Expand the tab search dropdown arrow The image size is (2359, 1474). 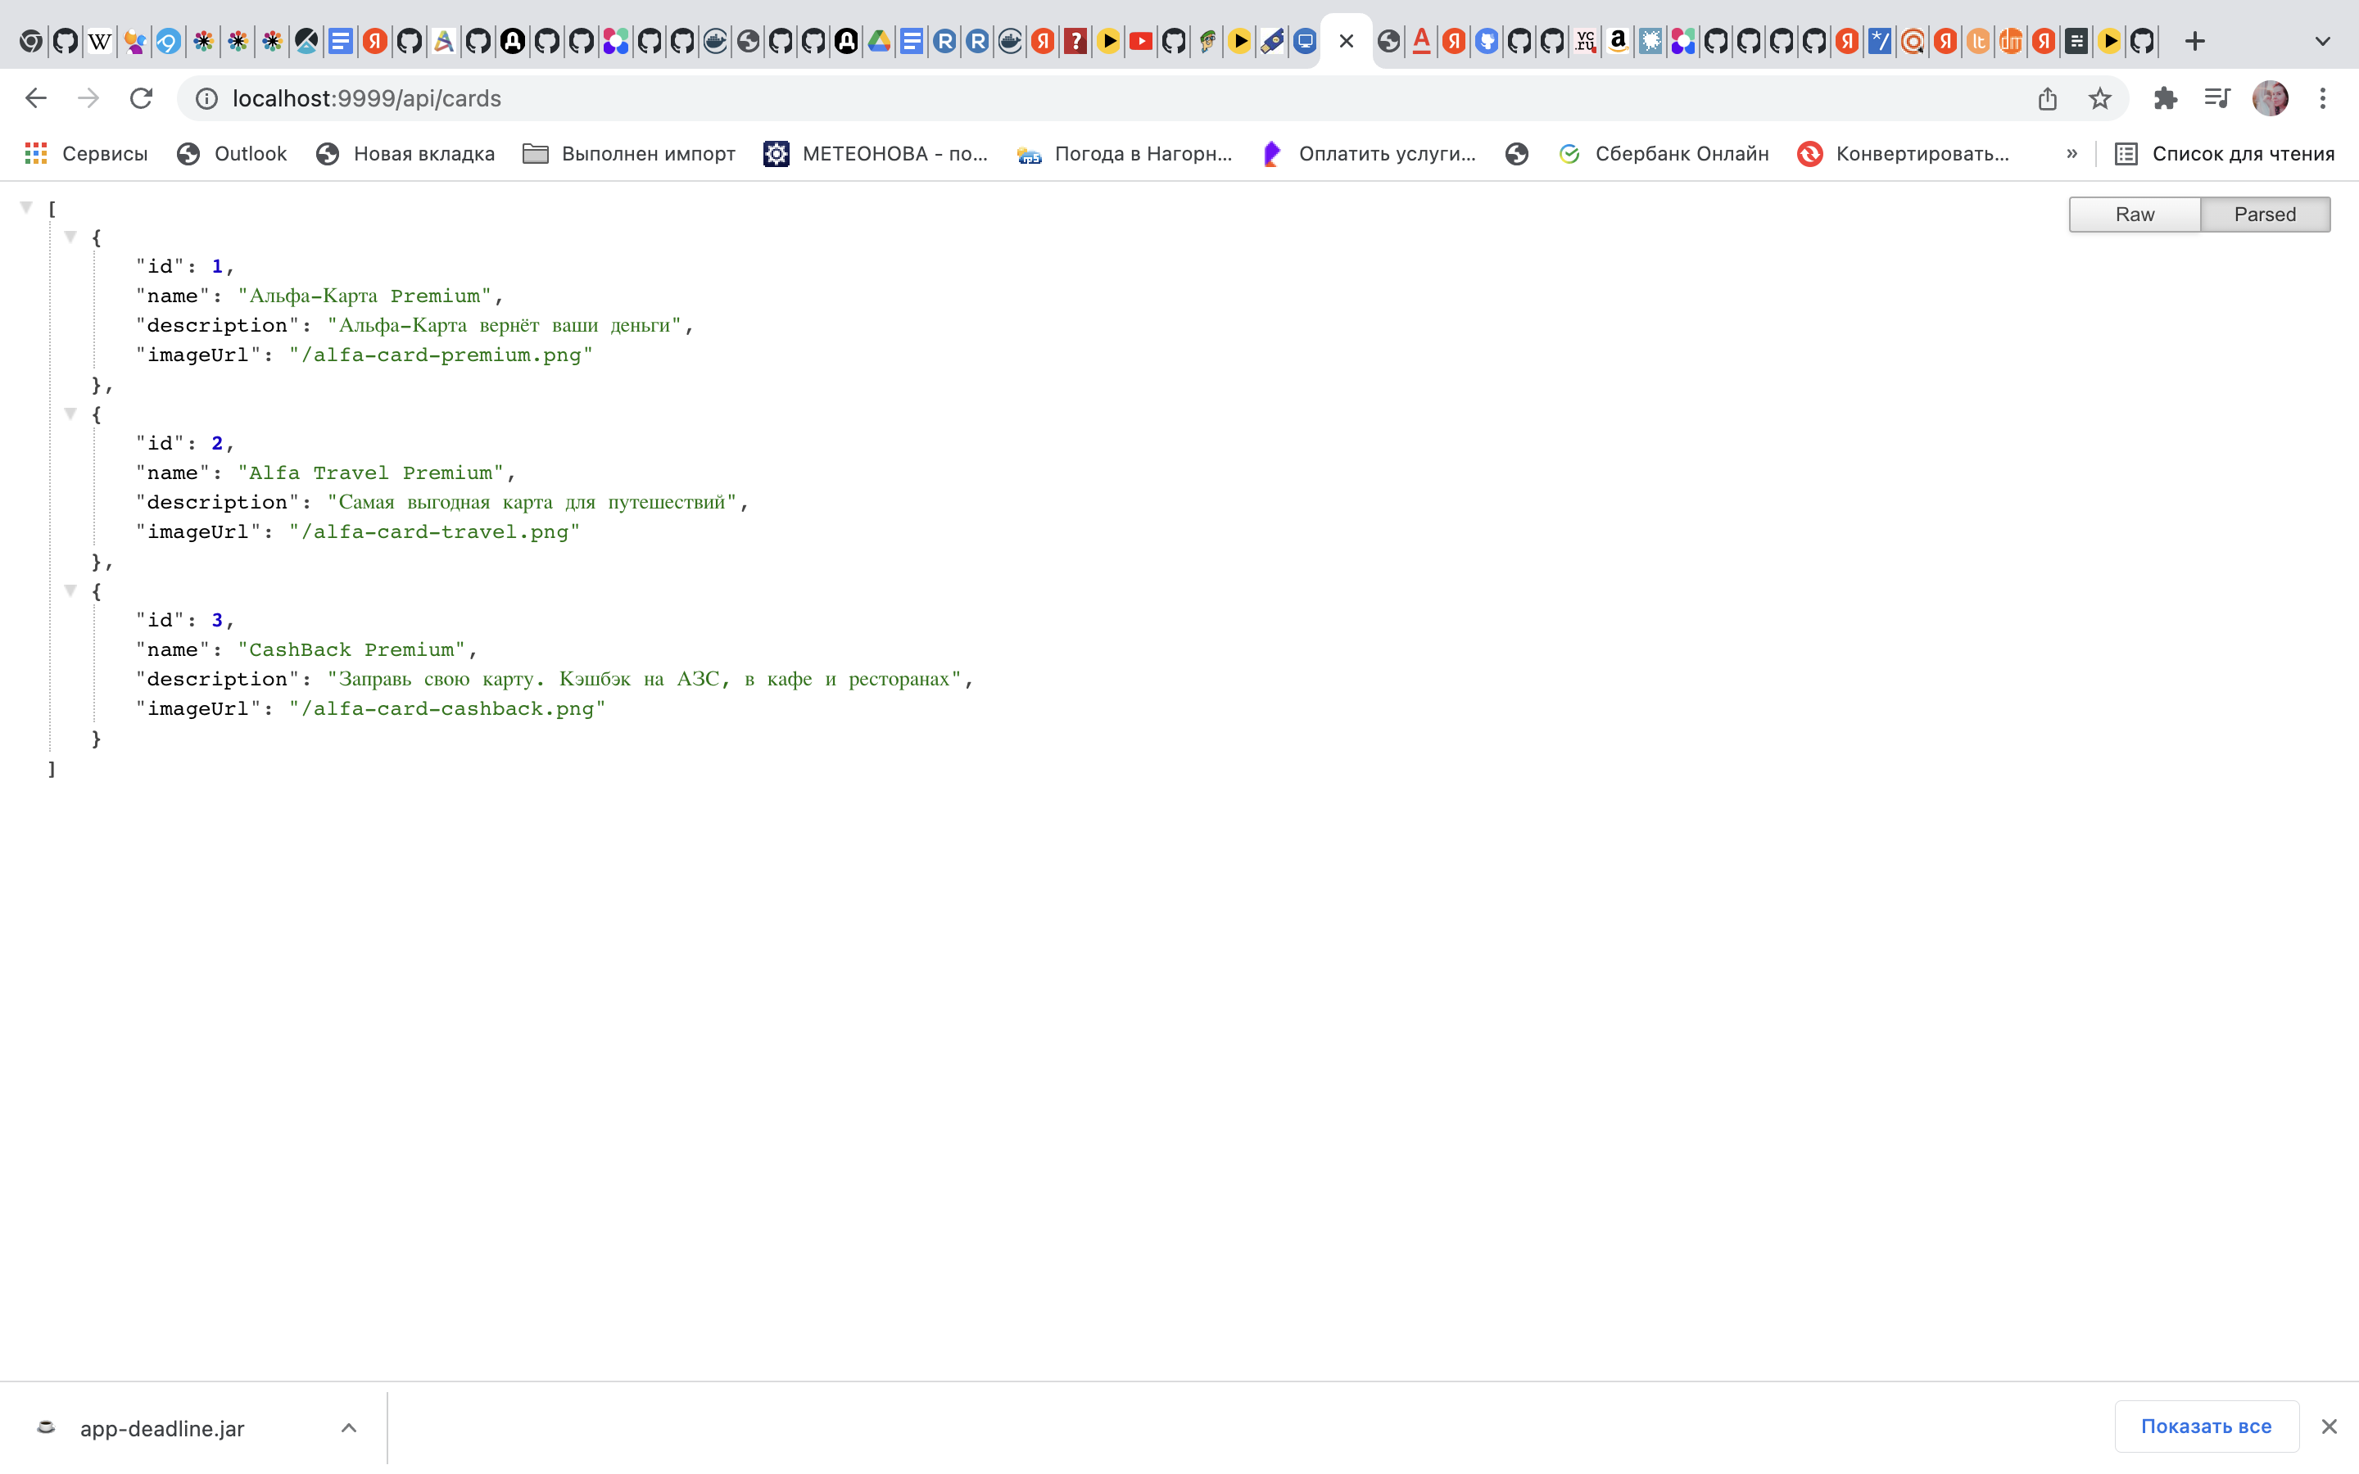(2322, 41)
